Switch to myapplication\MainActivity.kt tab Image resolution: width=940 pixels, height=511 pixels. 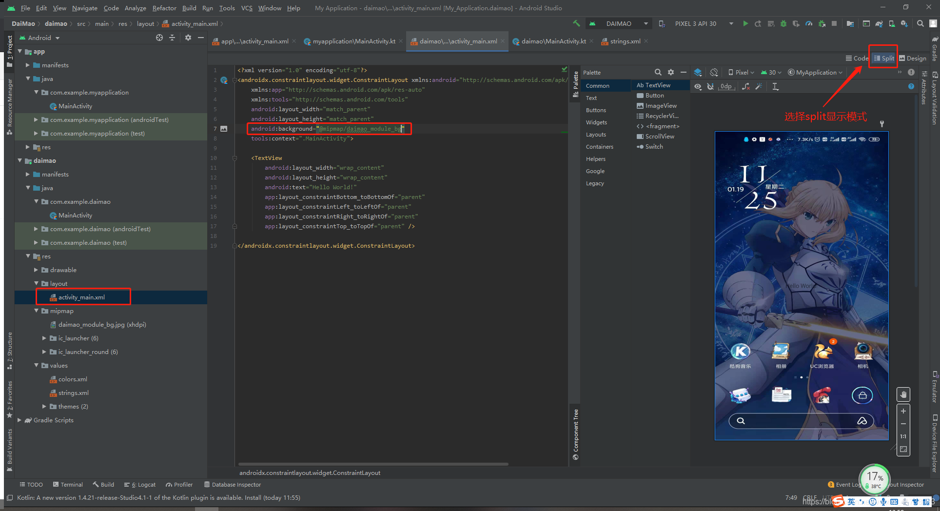pyautogui.click(x=353, y=41)
